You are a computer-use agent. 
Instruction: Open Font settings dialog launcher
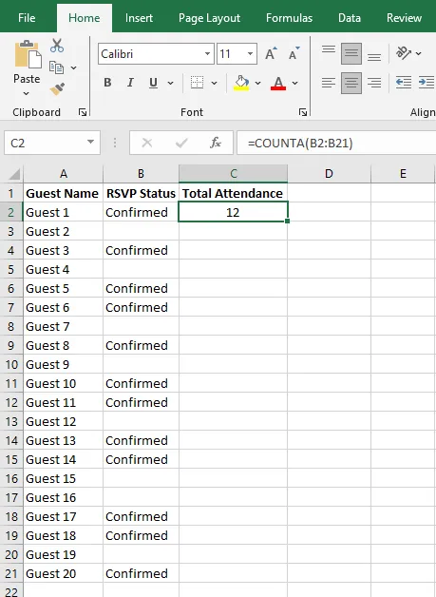tap(303, 112)
